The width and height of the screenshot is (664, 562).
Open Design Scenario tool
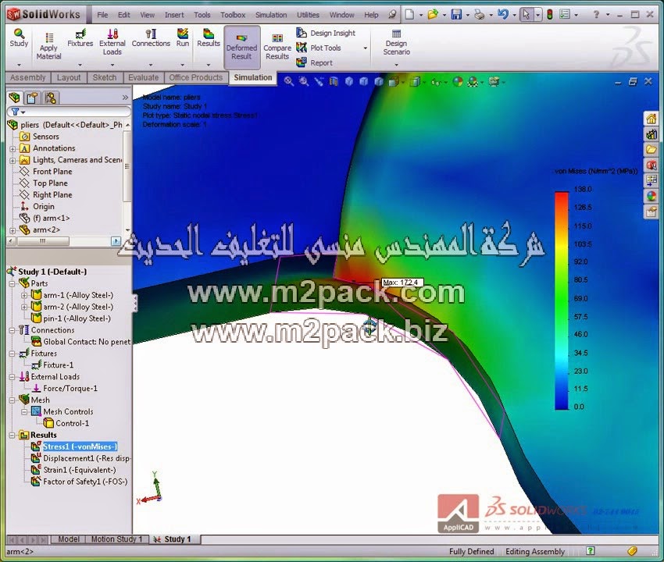396,43
